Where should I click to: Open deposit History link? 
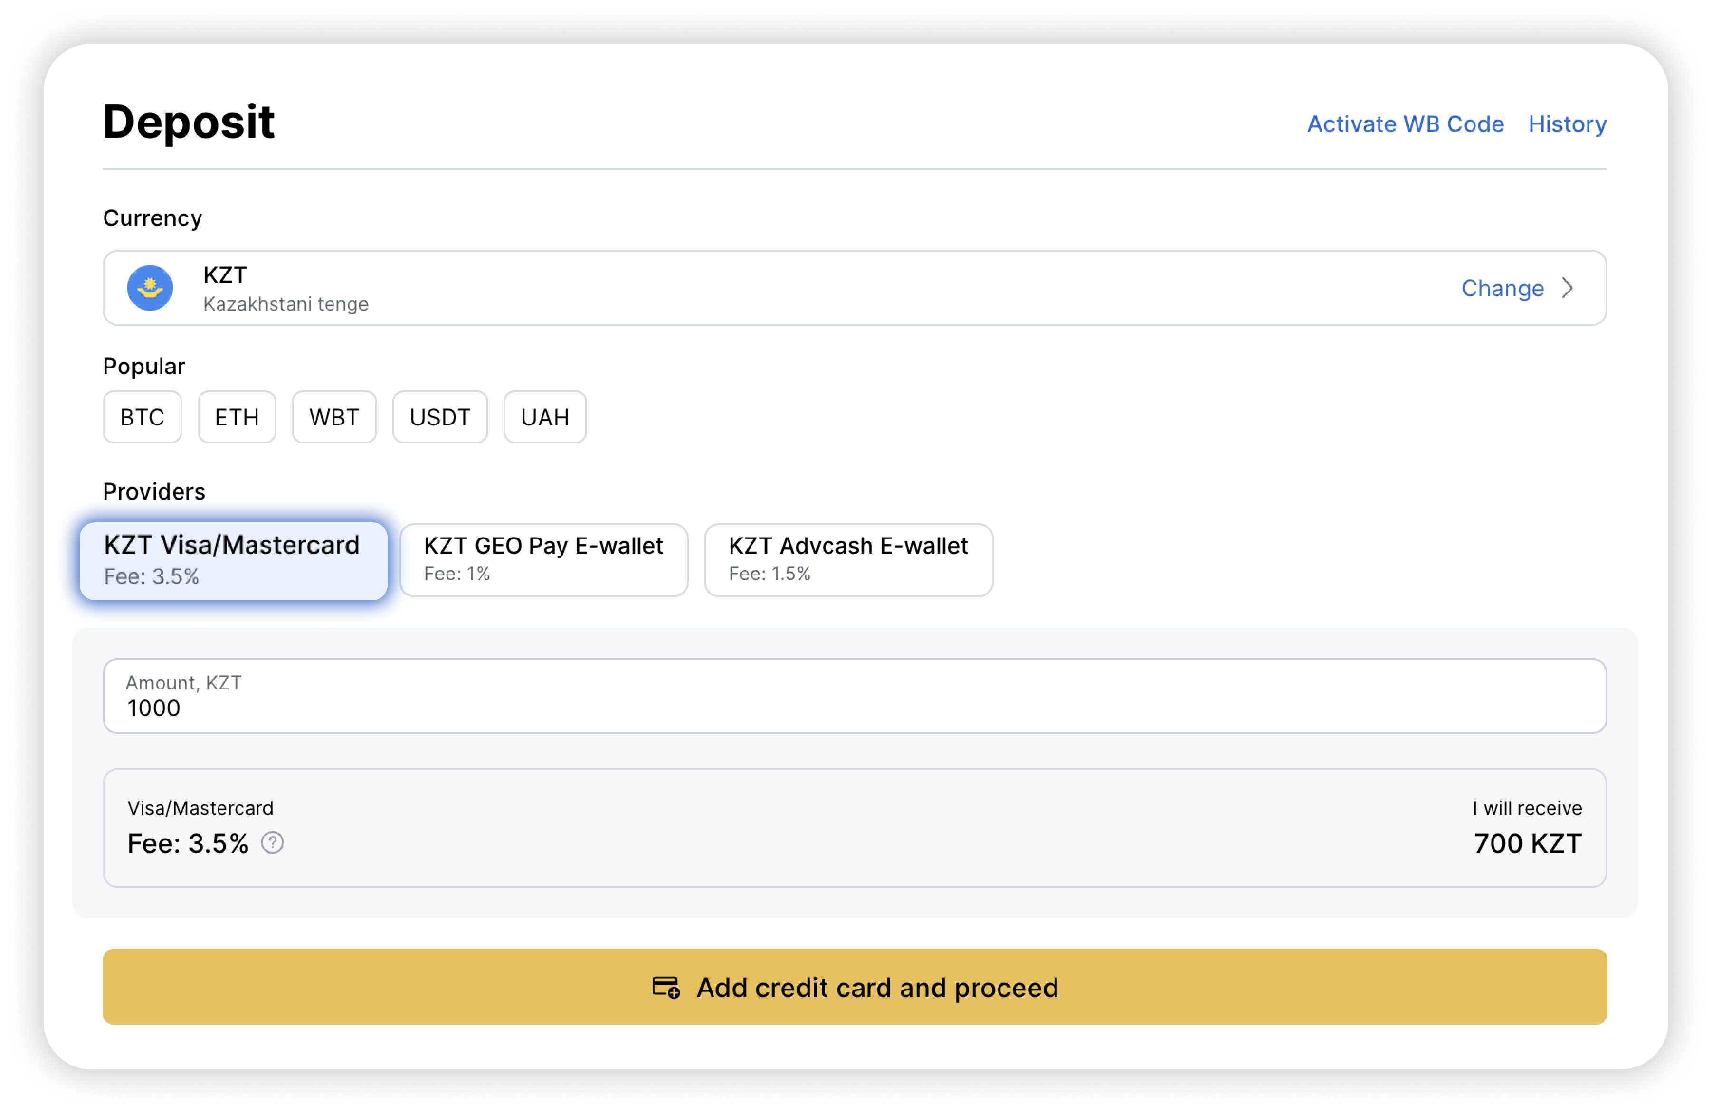pyautogui.click(x=1568, y=123)
